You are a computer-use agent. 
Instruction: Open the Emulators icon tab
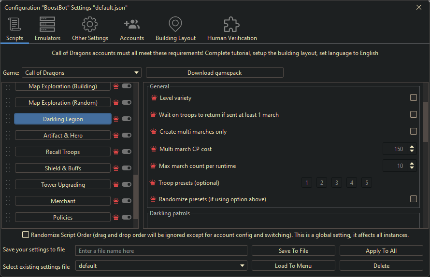(x=47, y=24)
